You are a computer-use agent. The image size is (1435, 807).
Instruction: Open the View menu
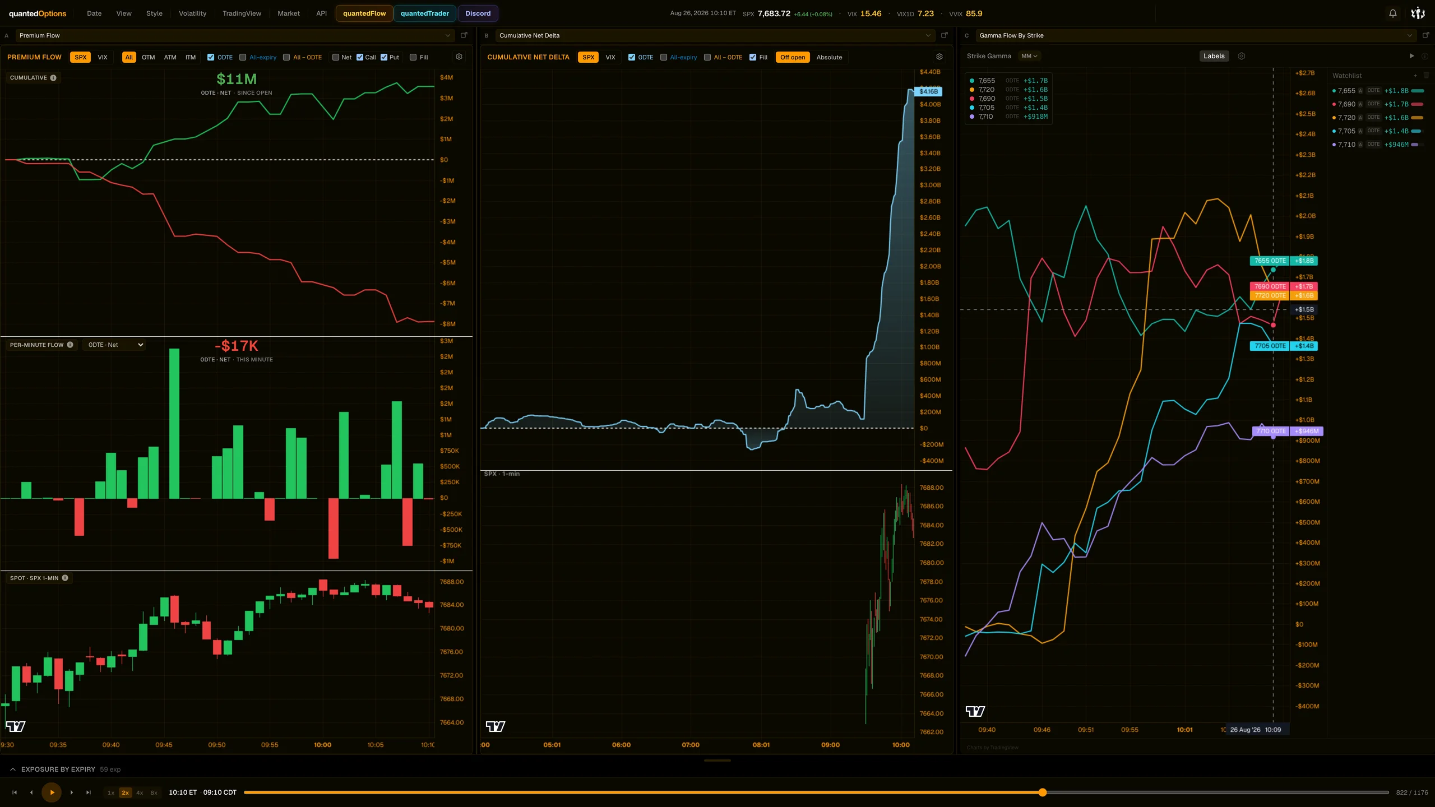point(124,13)
